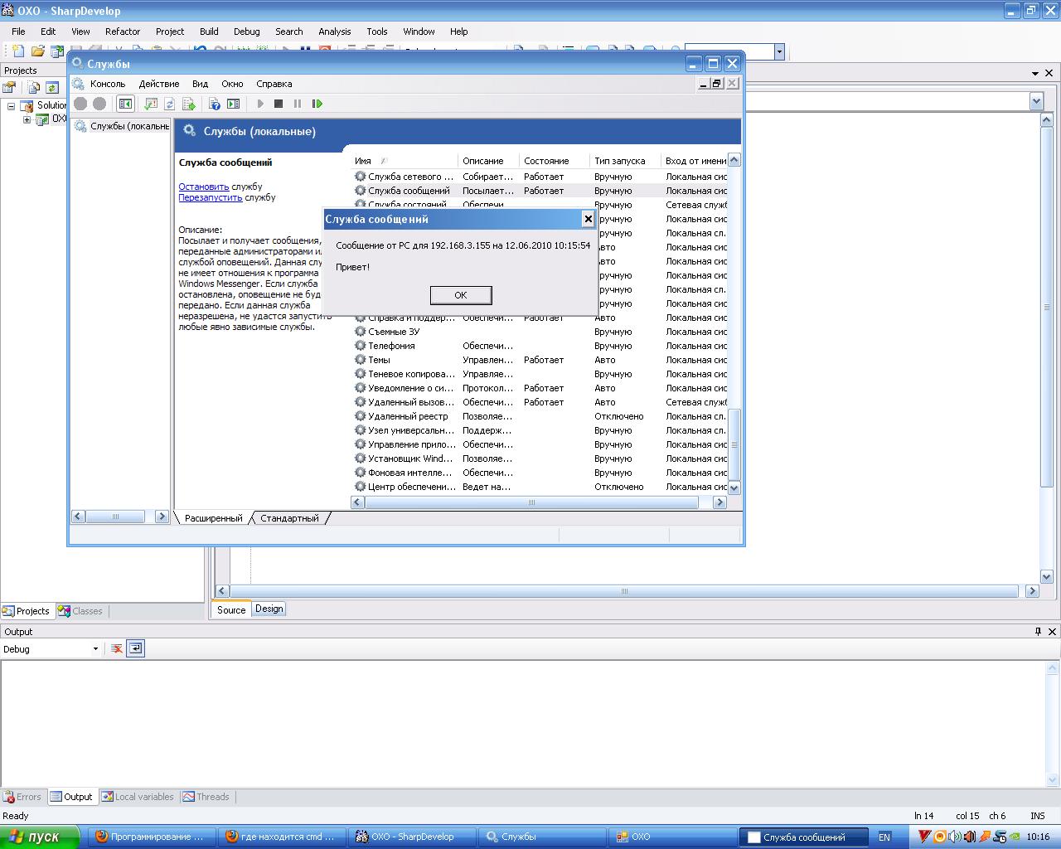Click the Export list icon in Службы toolbar
The width and height of the screenshot is (1061, 849).
tap(189, 104)
